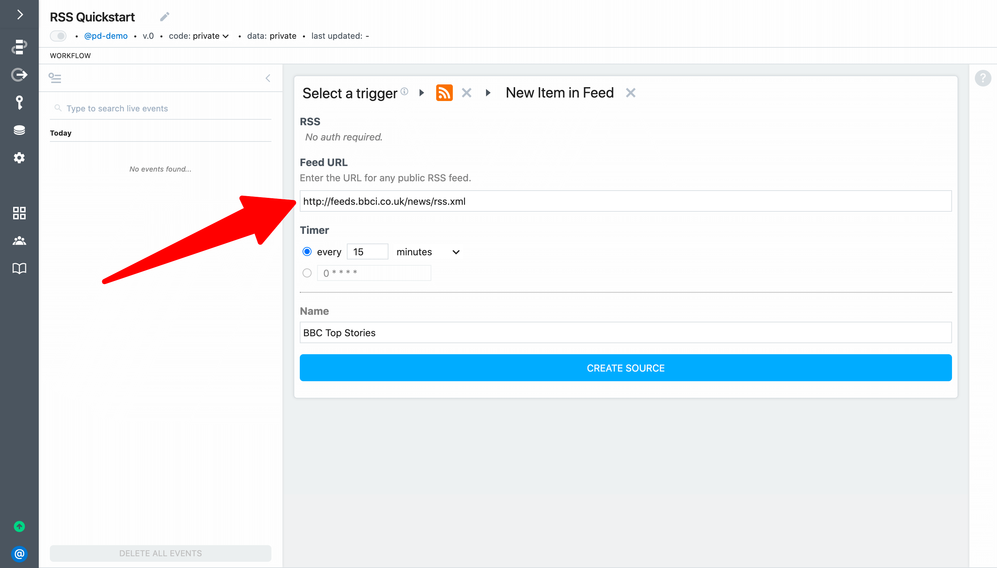Viewport: 997px width, 568px height.
Task: Expand the code: private dropdown
Action: [199, 36]
